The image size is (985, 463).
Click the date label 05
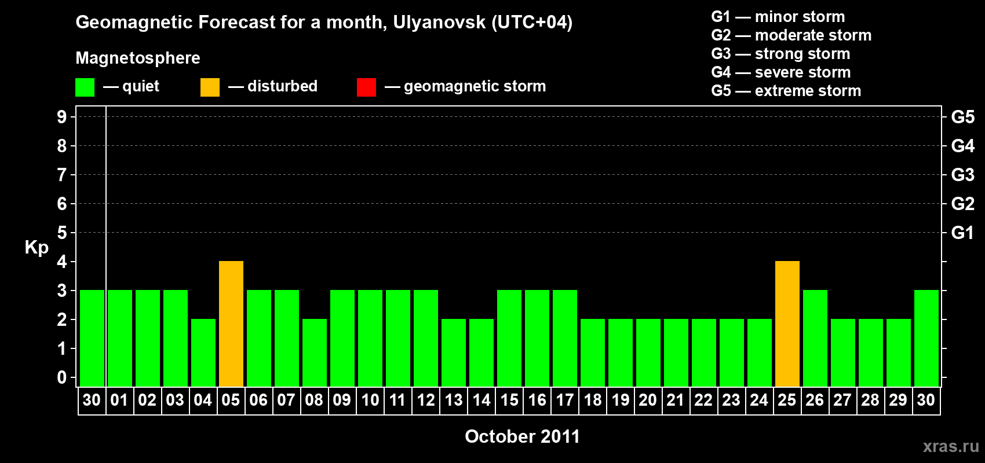(x=231, y=400)
